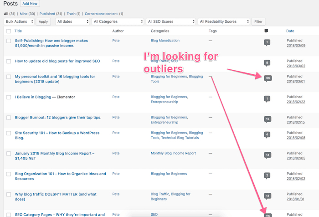The height and width of the screenshot is (217, 319).
Task: Click Entrepreneurship category in Blogger Burnout row
Action: (165, 122)
